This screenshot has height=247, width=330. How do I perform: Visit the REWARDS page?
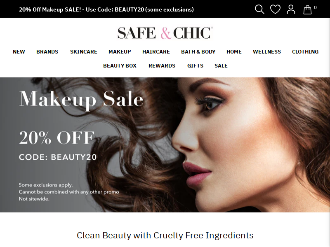(162, 66)
